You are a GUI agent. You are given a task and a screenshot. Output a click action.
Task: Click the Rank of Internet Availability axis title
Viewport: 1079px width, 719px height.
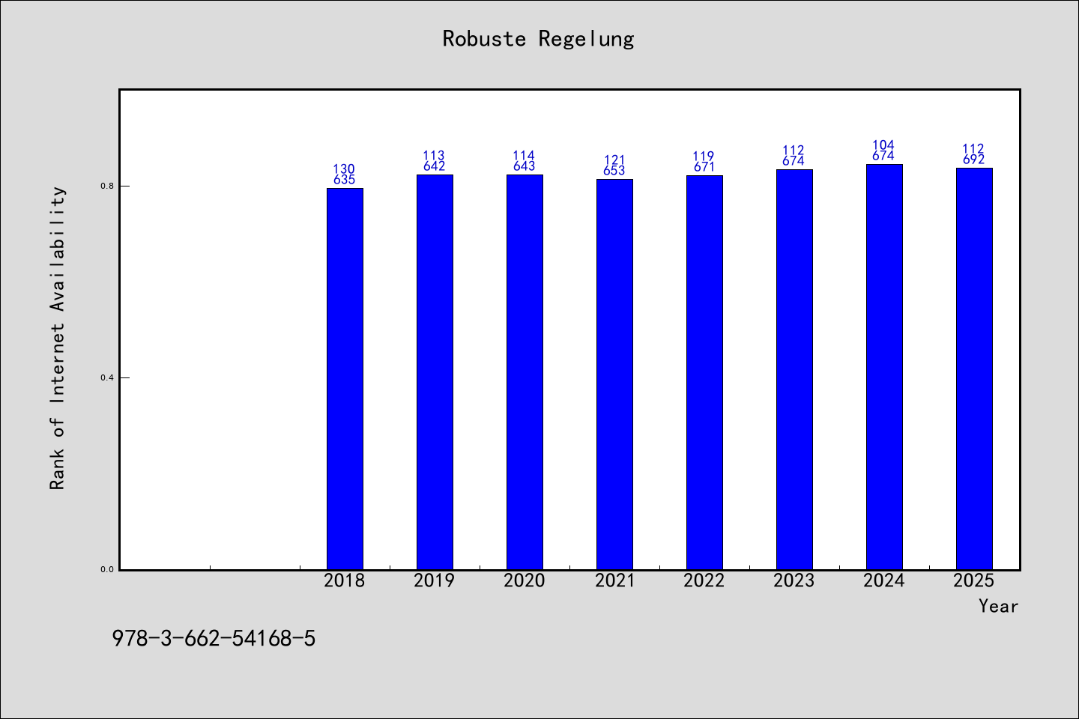tap(58, 338)
